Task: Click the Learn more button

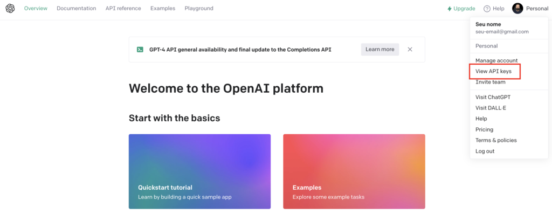Action: pyautogui.click(x=380, y=49)
